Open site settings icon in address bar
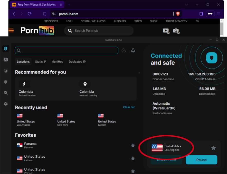This screenshot has width=227, height=174. tap(54, 14)
